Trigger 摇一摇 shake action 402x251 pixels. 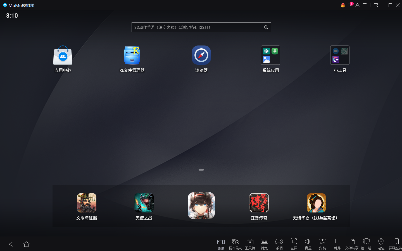[366, 244]
